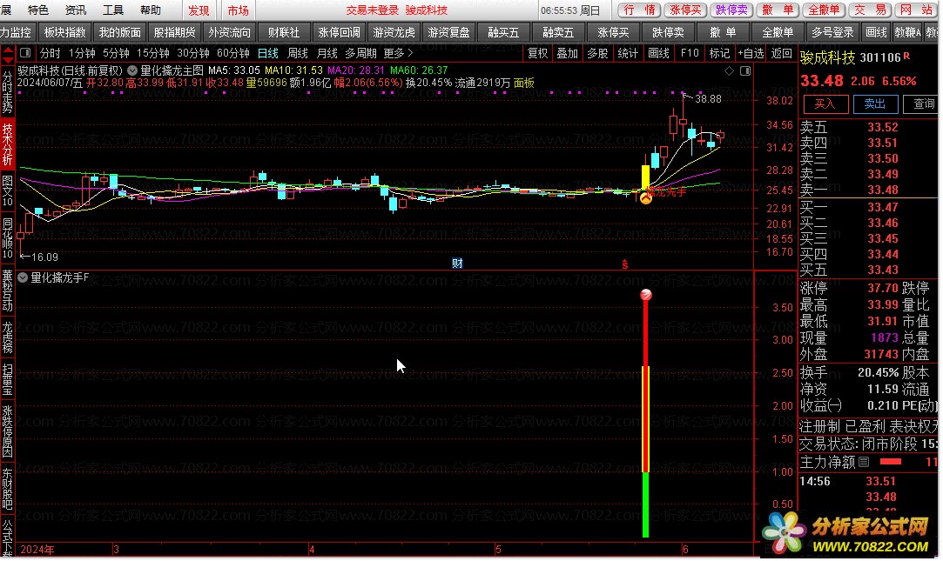Click the 交易 button
943x561 pixels.
pos(870,10)
